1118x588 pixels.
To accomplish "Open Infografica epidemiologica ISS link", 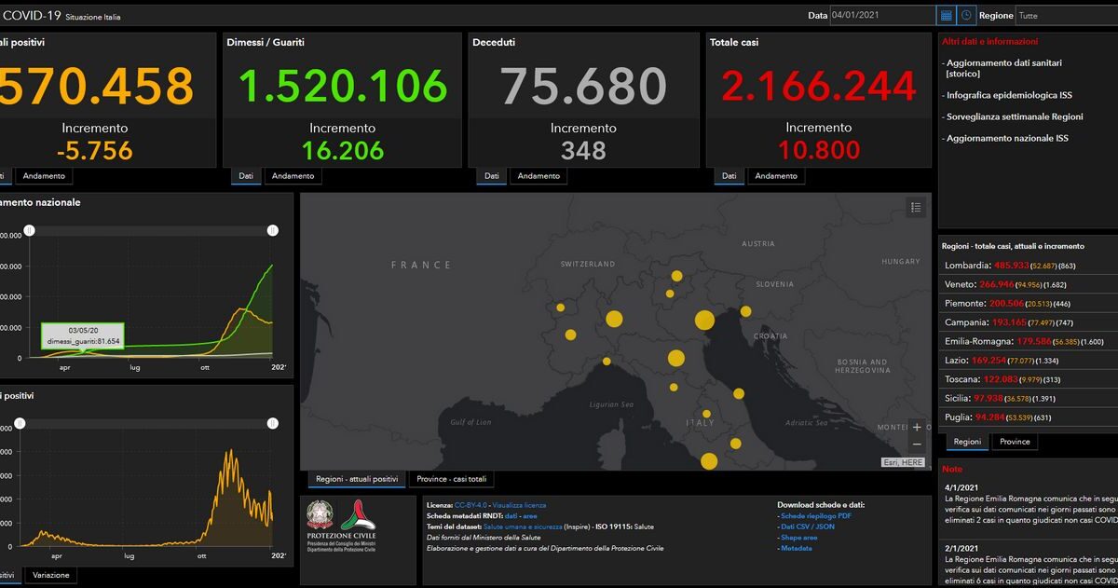I will coord(1008,95).
